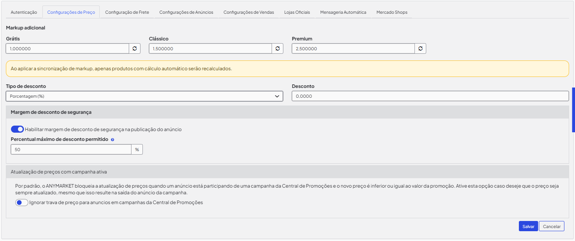The height and width of the screenshot is (241, 575).
Task: Click the maximum discount percentage field
Action: click(x=71, y=150)
